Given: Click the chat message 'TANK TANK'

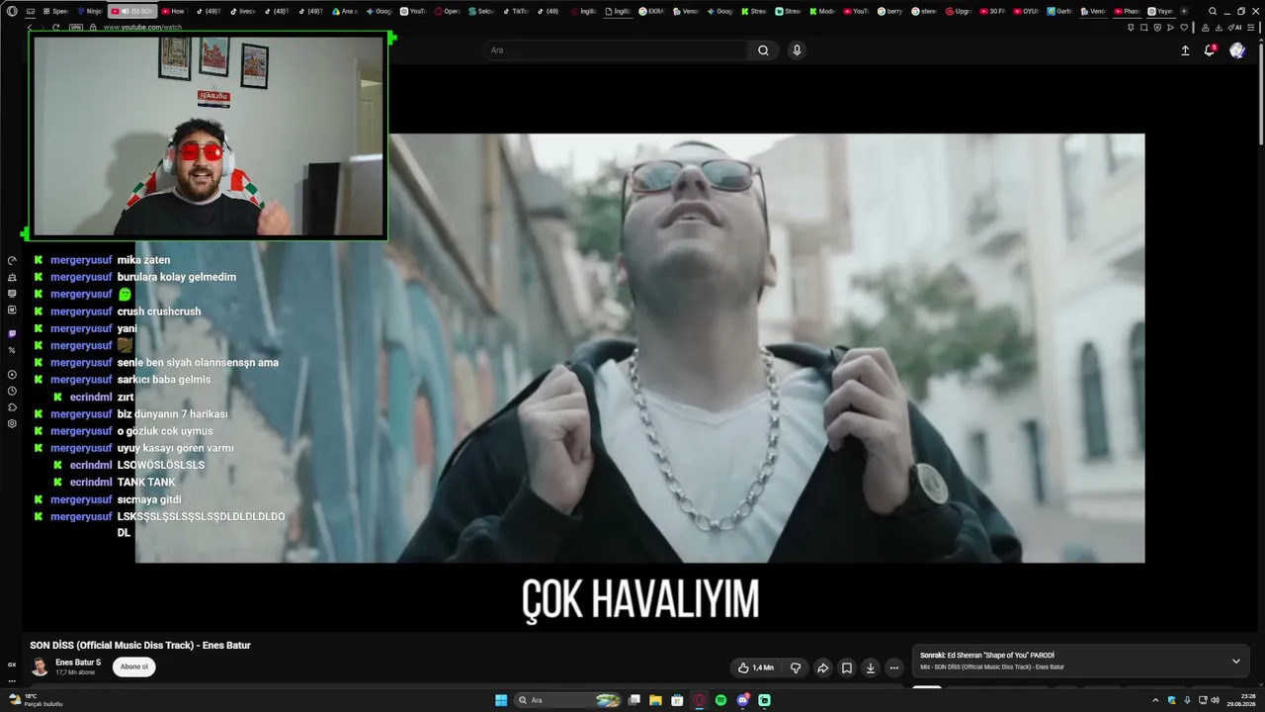Looking at the screenshot, I should click(146, 483).
